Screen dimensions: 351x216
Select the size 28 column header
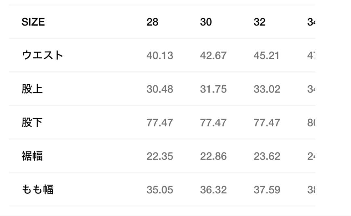[x=152, y=22]
